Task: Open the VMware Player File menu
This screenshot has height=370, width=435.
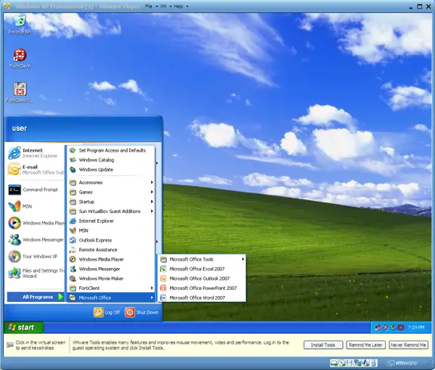Action: tap(151, 6)
